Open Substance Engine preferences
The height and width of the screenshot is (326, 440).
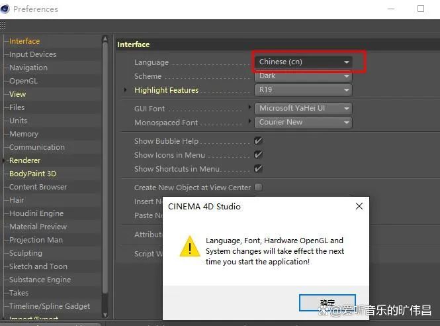40,280
